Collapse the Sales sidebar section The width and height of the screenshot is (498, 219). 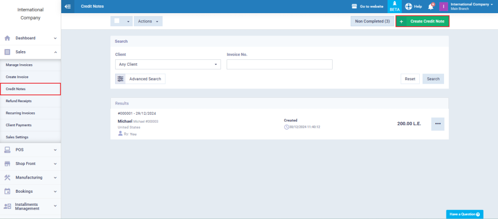coord(31,52)
